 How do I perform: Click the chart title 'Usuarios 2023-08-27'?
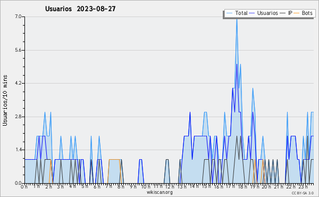coord(80,9)
